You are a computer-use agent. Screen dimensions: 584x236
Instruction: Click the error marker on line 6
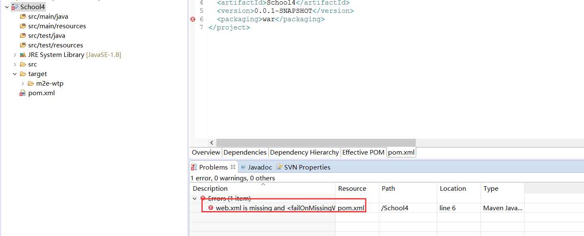coord(193,19)
